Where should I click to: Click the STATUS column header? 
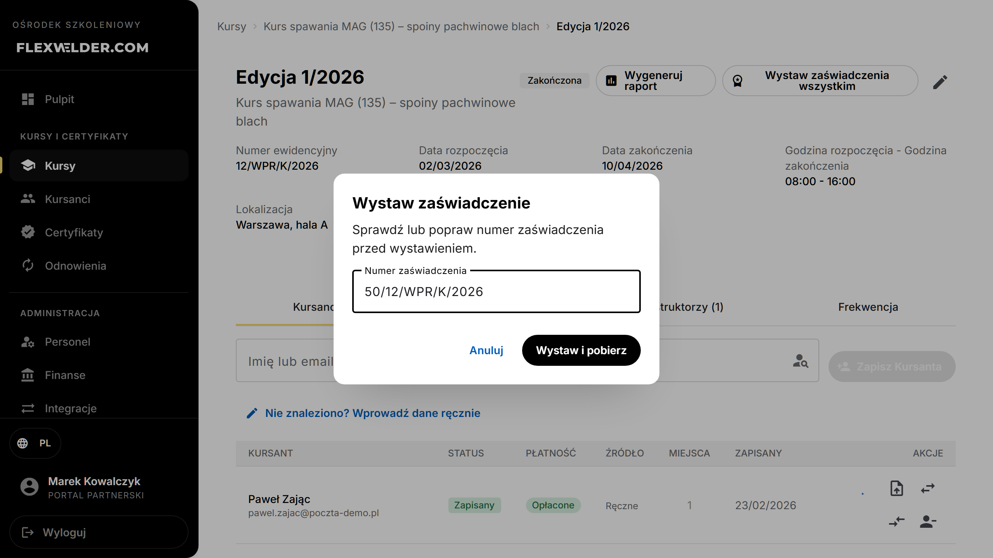pos(466,453)
